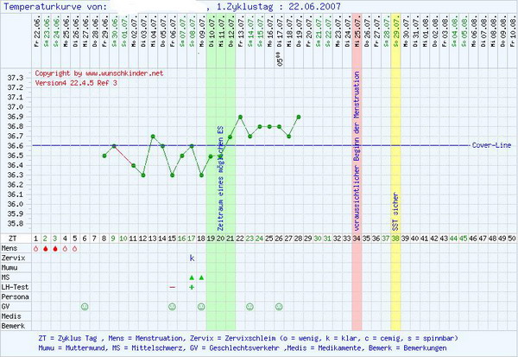Click the green plus LH-Test result
The width and height of the screenshot is (518, 357).
(192, 286)
